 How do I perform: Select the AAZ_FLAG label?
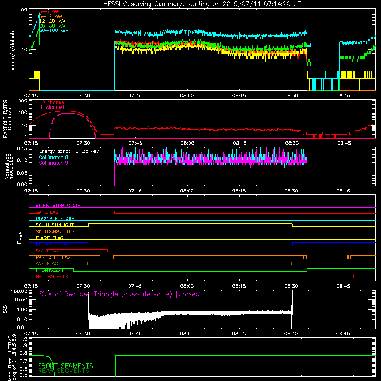47,263
